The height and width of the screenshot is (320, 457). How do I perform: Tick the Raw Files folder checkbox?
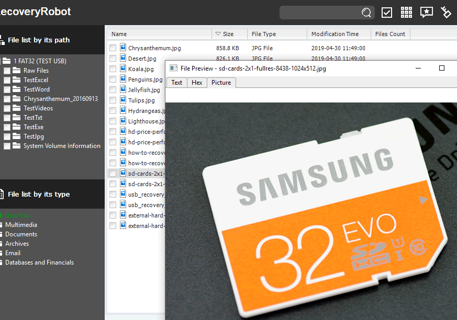7,71
